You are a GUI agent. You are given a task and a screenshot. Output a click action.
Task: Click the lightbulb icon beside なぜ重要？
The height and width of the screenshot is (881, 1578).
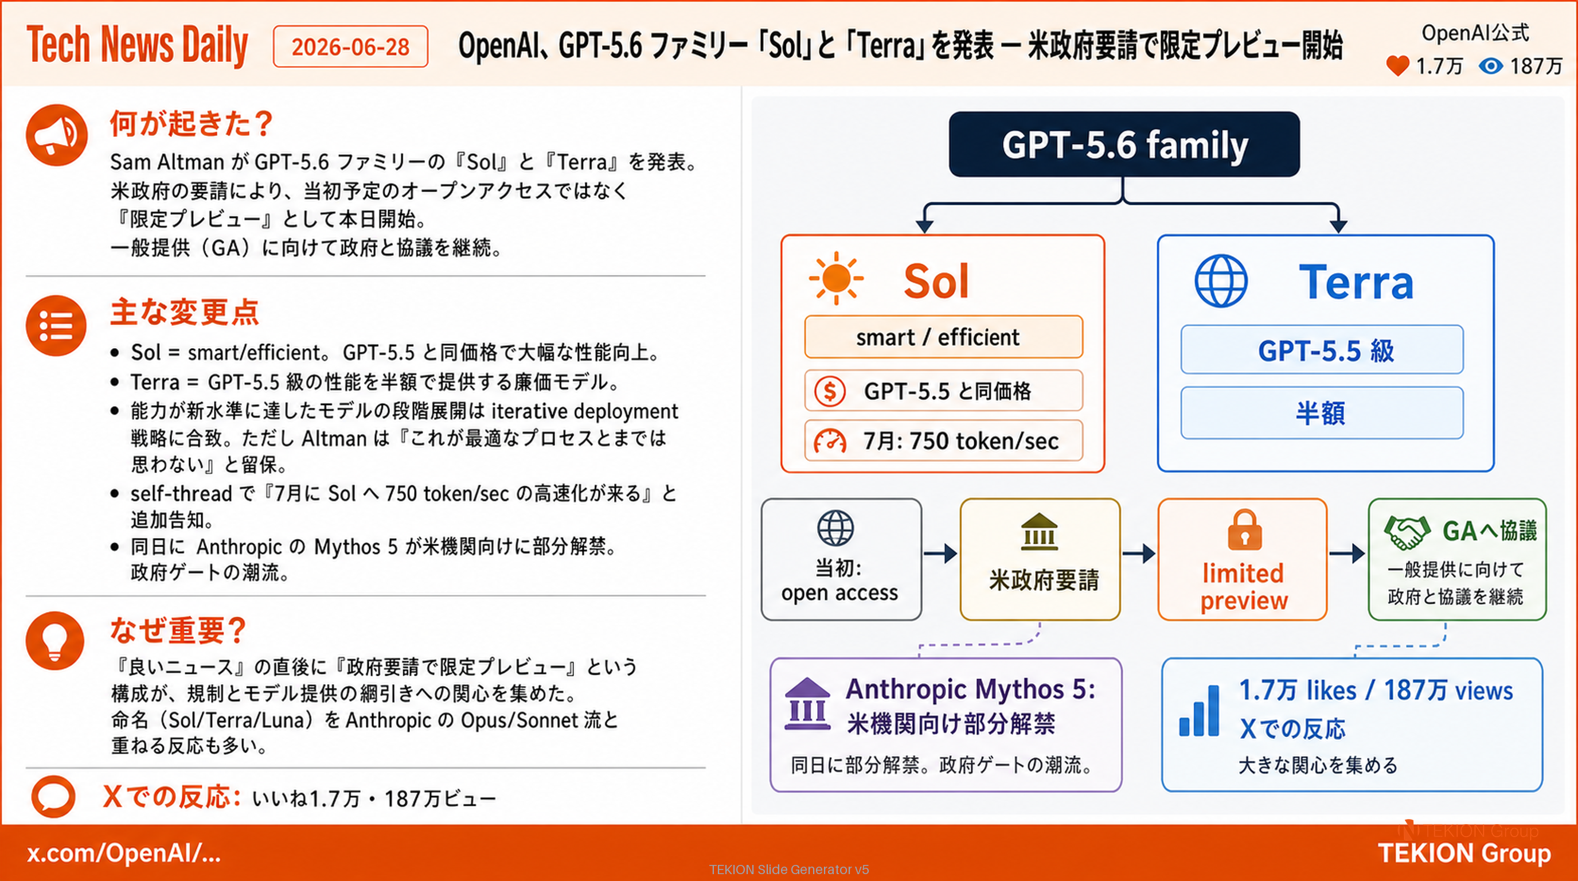(55, 641)
